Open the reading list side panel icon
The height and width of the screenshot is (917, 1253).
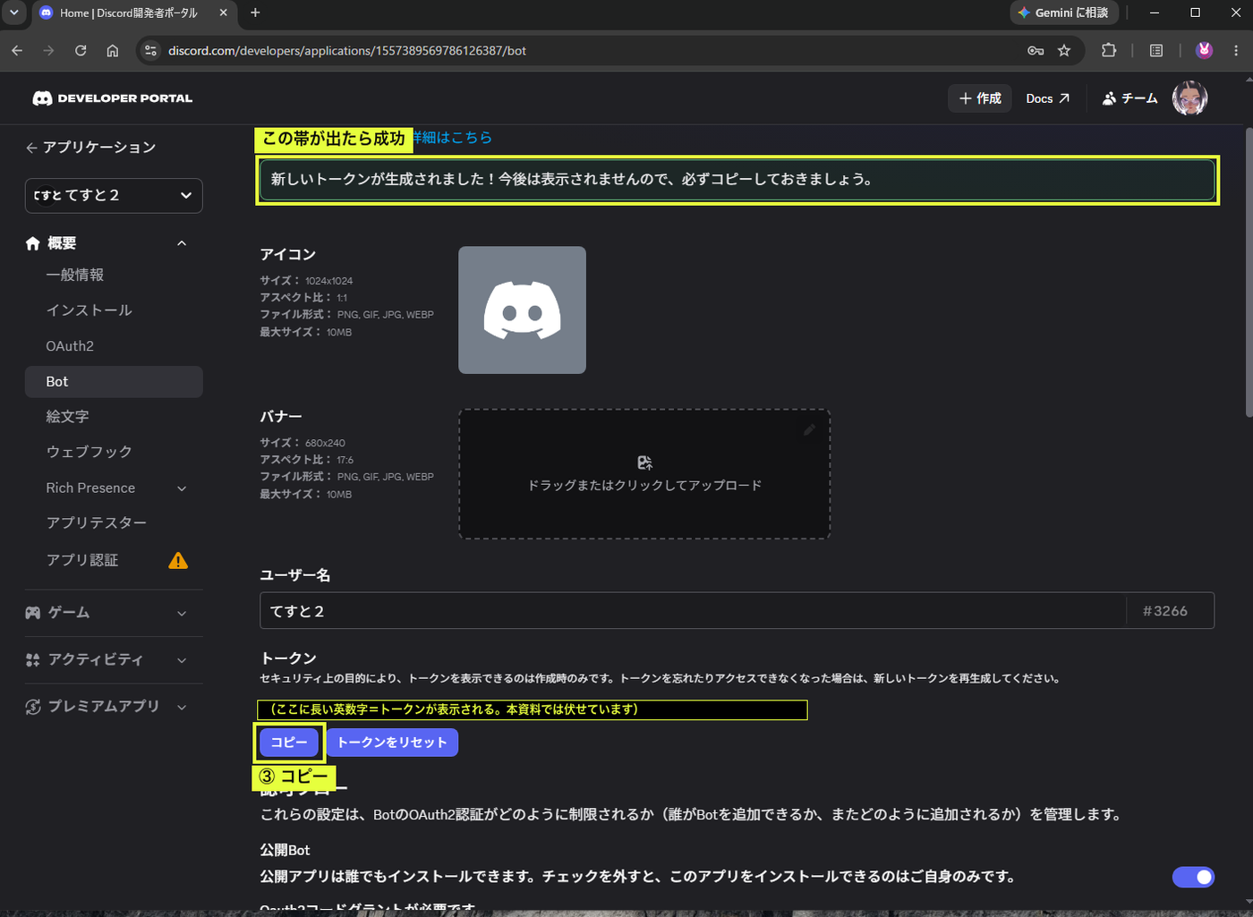coord(1156,51)
